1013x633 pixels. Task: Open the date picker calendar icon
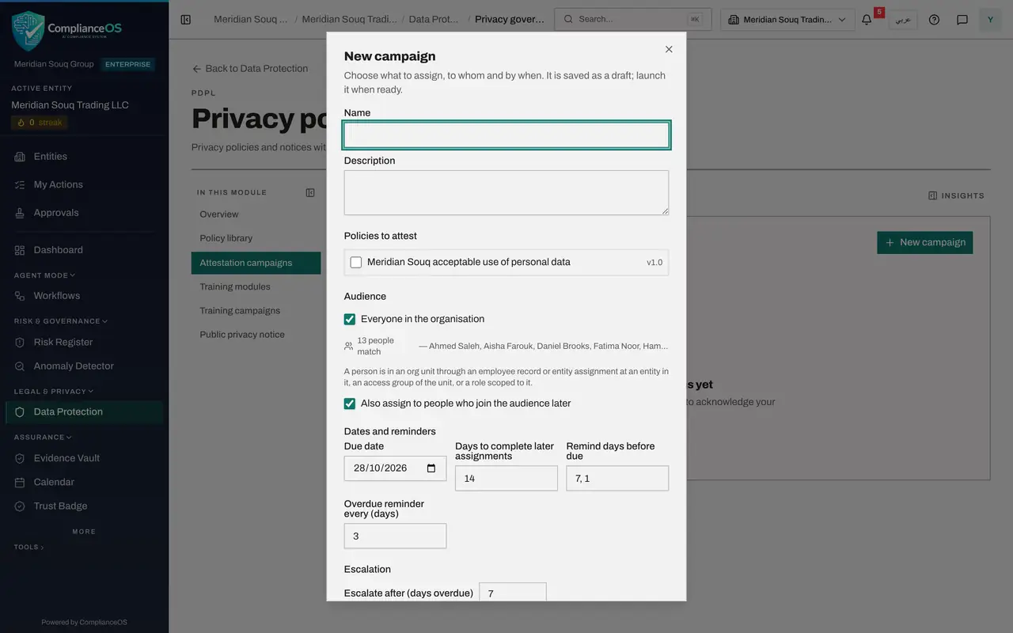point(431,468)
